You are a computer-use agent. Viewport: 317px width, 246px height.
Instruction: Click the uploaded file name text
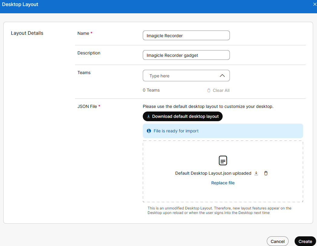(x=213, y=173)
